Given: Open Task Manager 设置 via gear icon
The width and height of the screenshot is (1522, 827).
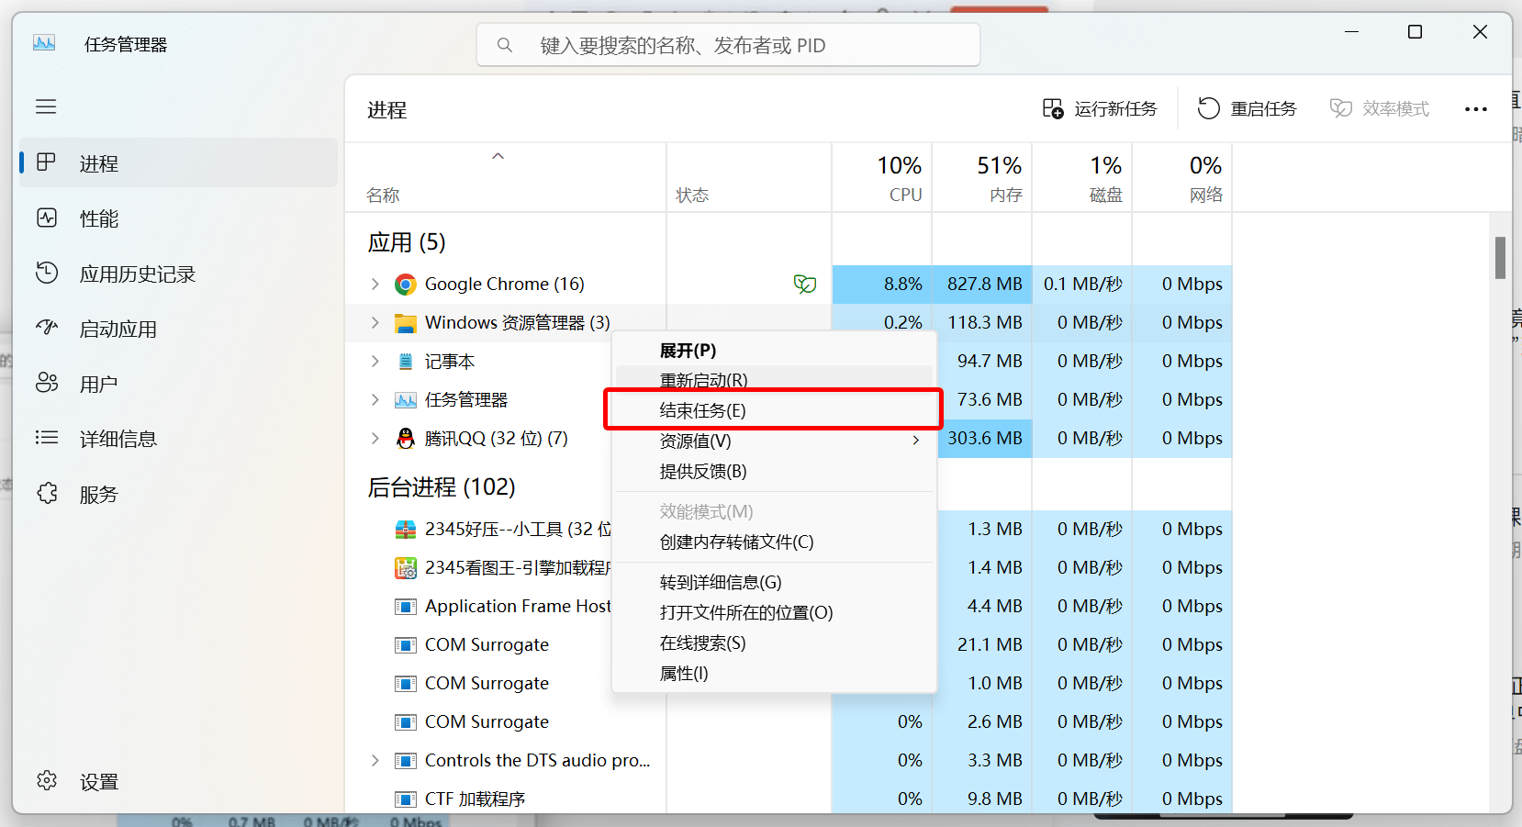Looking at the screenshot, I should 46,780.
